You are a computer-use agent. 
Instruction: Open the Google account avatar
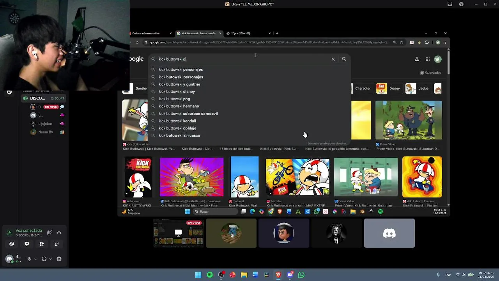coord(438,59)
